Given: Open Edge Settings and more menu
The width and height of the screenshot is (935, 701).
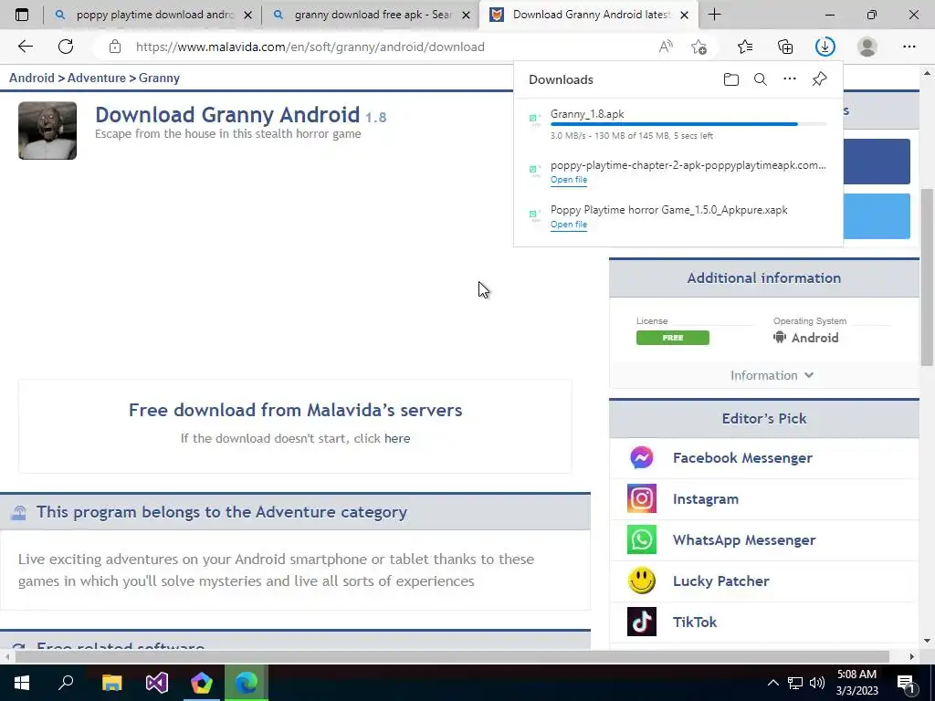Looking at the screenshot, I should [909, 47].
